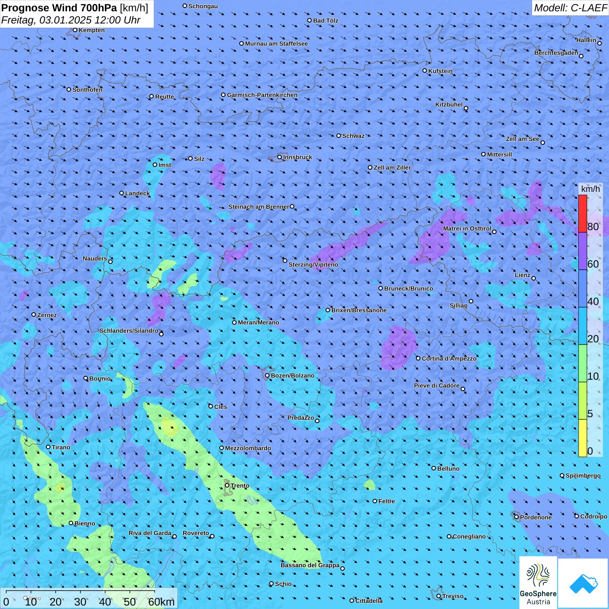This screenshot has width=609, height=609.
Task: Click the 'Bassano del Grappa' label
Action: pos(310,565)
